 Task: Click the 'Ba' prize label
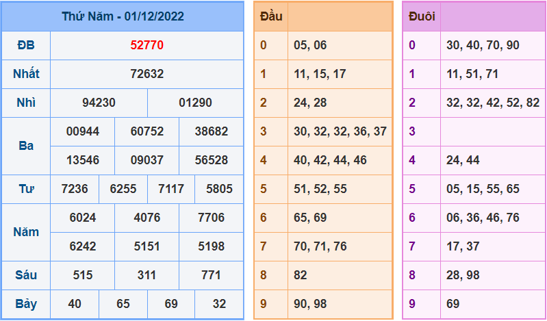click(x=26, y=146)
